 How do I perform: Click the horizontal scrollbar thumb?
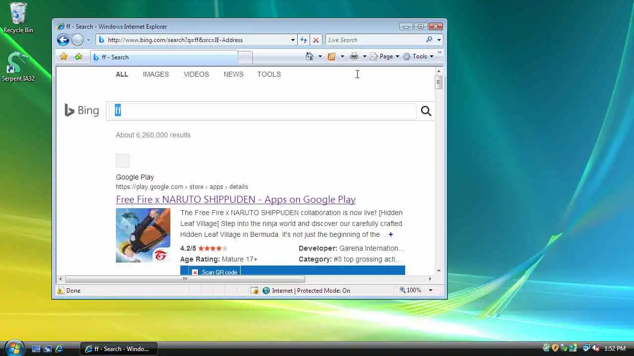[185, 279]
